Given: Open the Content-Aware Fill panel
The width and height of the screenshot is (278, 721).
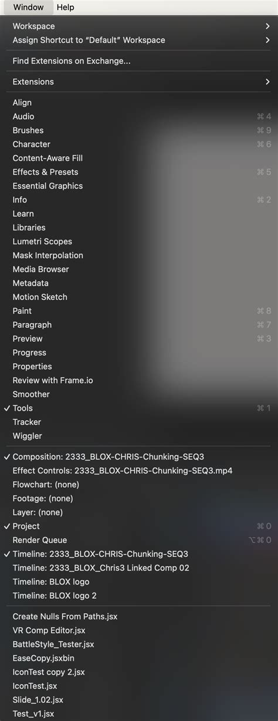Looking at the screenshot, I should [139, 158].
